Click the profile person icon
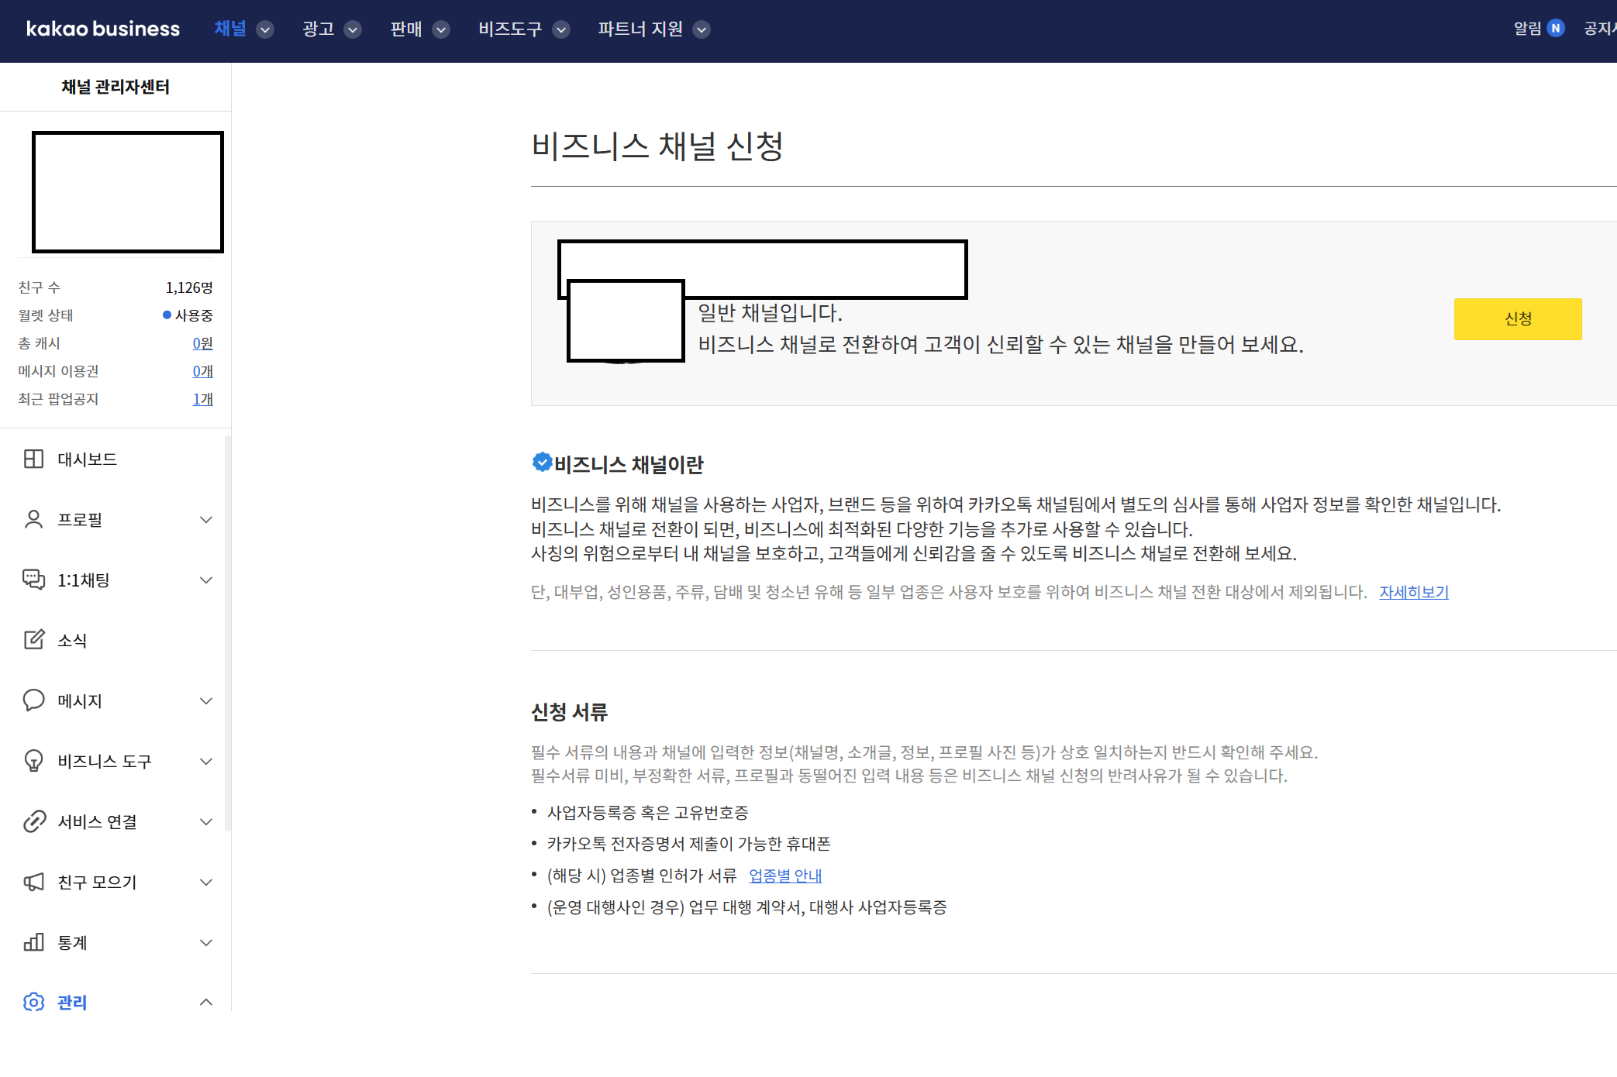Screen dimensions: 1617x1077 pos(33,519)
